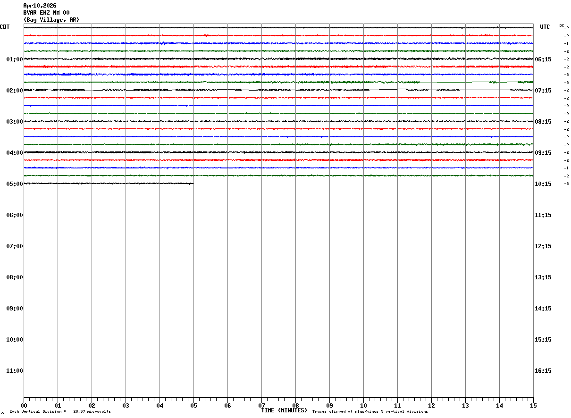
Task: Click the "11:00" CDT time label
Action: (15, 371)
